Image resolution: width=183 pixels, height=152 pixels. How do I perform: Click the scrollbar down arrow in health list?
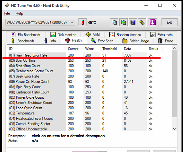[x=175, y=129]
